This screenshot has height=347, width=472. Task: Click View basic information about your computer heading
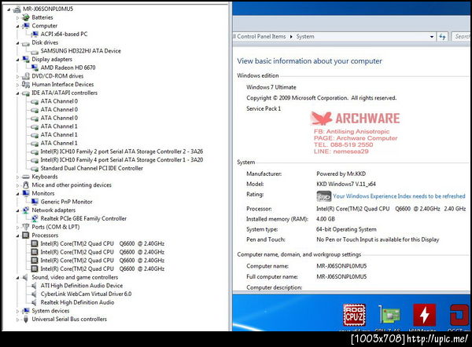(309, 61)
